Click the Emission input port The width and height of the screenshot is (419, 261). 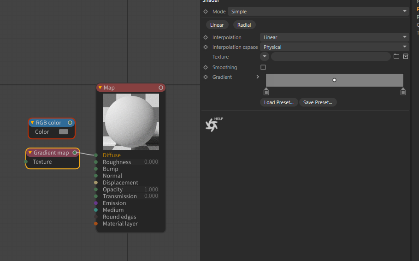[96, 203]
